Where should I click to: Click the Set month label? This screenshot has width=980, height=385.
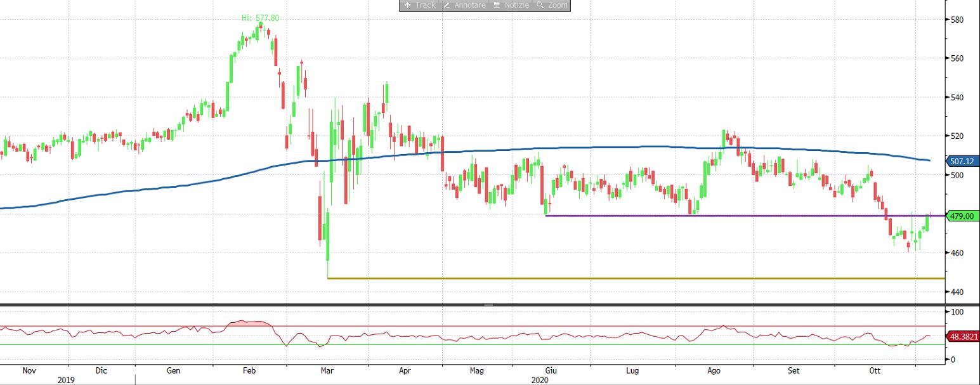(x=794, y=370)
